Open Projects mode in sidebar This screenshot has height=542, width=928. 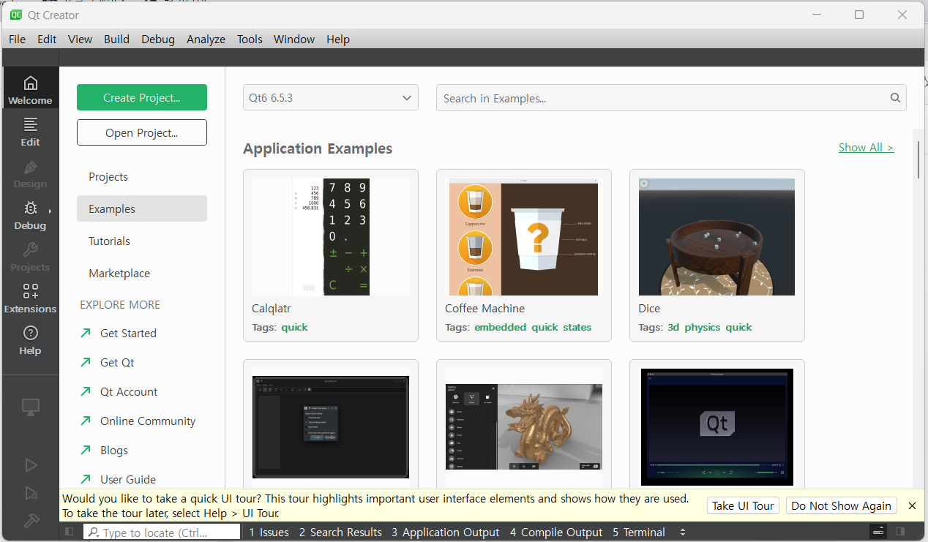click(30, 255)
